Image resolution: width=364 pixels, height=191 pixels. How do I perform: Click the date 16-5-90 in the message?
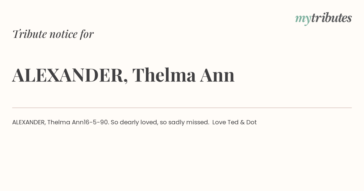coord(96,122)
